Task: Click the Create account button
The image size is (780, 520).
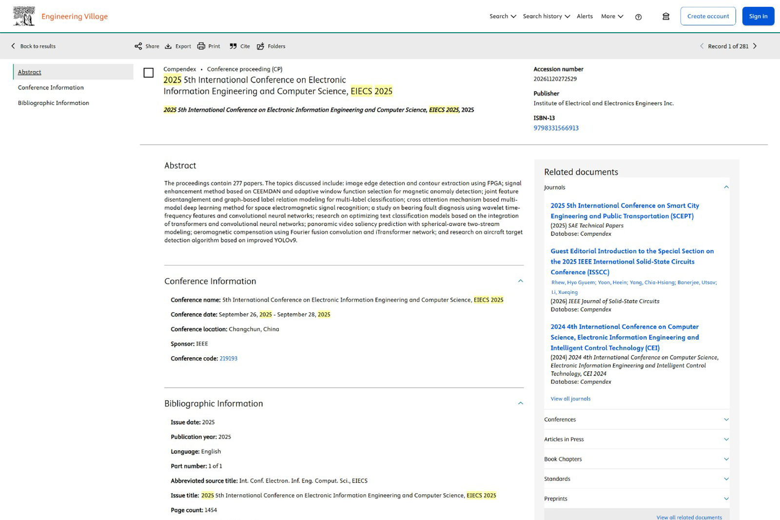Action: point(708,17)
